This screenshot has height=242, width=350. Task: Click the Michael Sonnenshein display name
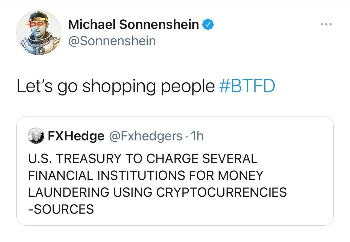(x=133, y=25)
